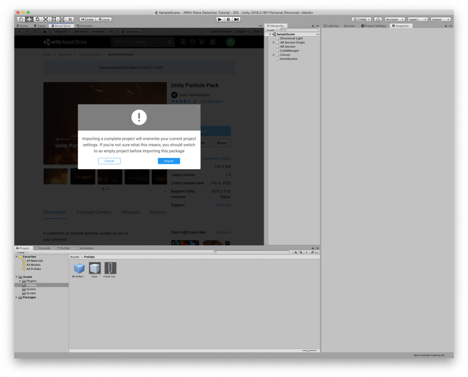Open the Project panel Create dropdown
This screenshot has height=377, width=468.
[22, 253]
